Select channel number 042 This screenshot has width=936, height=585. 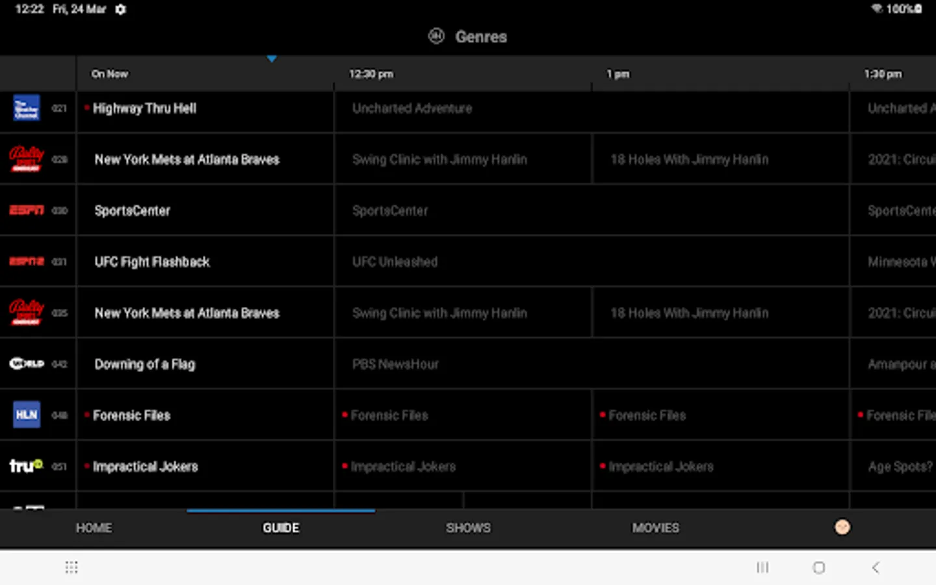(x=59, y=364)
